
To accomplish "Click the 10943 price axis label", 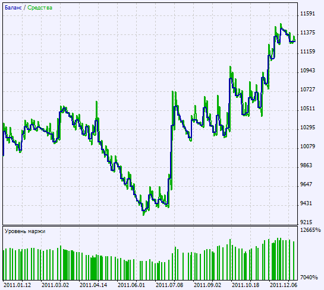I will point(307,71).
